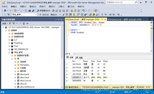Click the 调试(D) debug button
Image resolution: width=154 pixels, height=94 pixels.
[54, 15]
